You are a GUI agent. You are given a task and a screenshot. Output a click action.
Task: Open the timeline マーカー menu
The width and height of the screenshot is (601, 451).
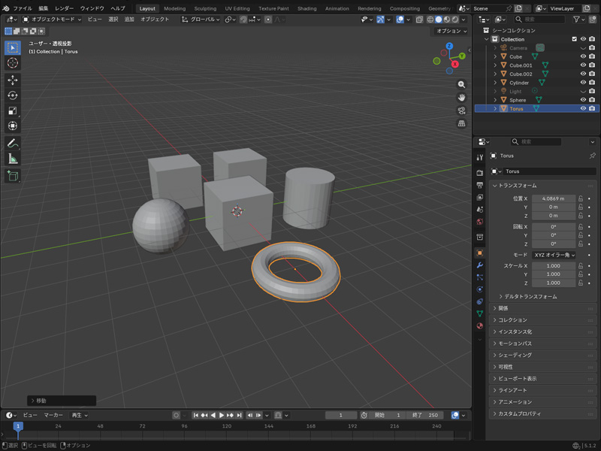pyautogui.click(x=53, y=416)
